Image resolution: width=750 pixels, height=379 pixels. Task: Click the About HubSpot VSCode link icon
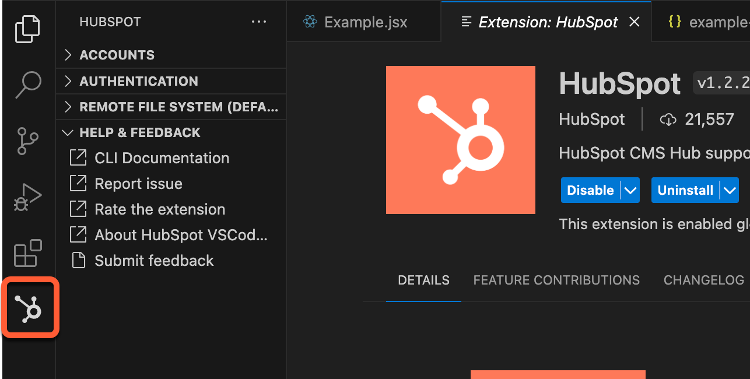[78, 235]
